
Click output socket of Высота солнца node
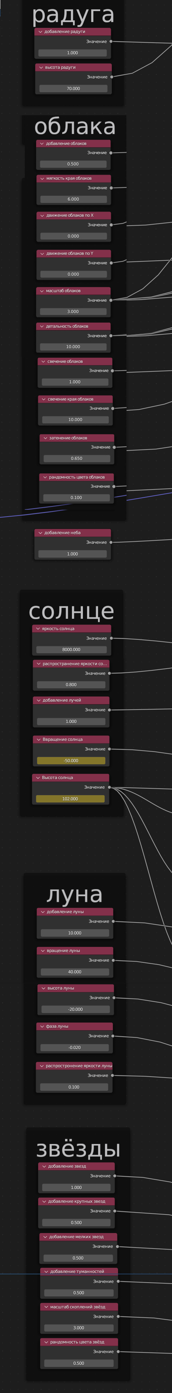(109, 787)
